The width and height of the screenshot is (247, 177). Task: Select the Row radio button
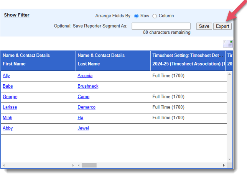pyautogui.click(x=137, y=16)
